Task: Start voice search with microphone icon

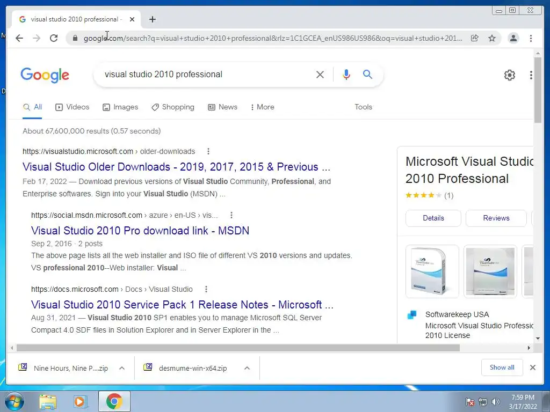Action: coord(346,74)
